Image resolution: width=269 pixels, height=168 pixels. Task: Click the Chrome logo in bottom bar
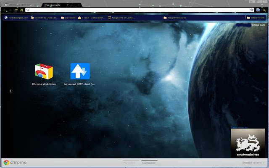point(15,163)
